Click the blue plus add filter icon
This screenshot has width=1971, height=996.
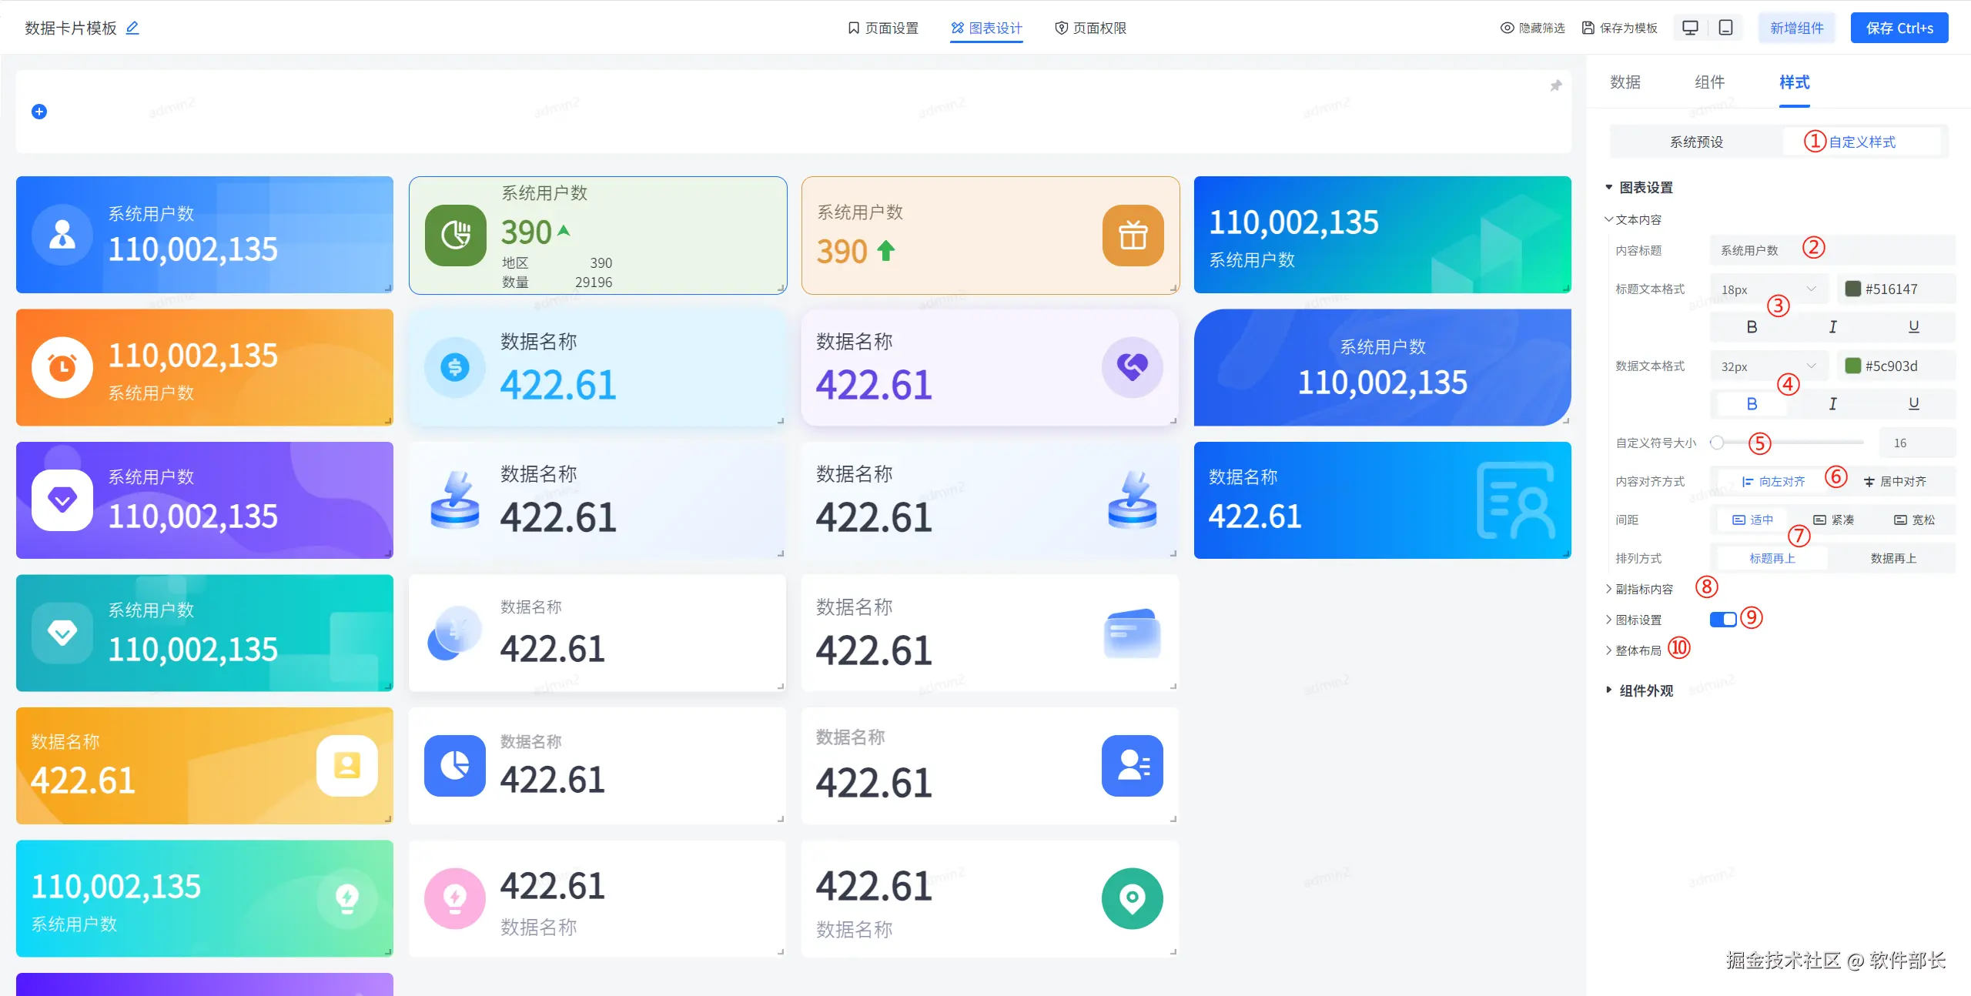coord(39,112)
